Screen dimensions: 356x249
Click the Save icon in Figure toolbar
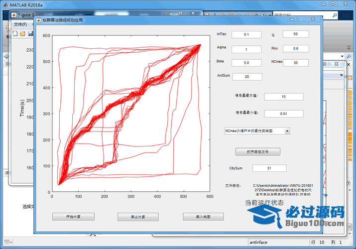pyautogui.click(x=30, y=33)
